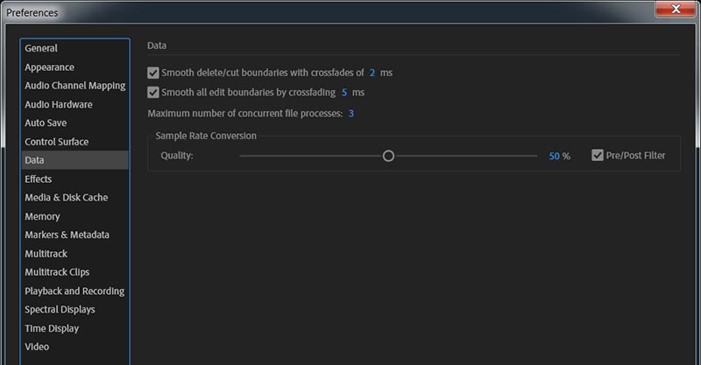Select the Video category
The image size is (701, 365).
(x=74, y=347)
